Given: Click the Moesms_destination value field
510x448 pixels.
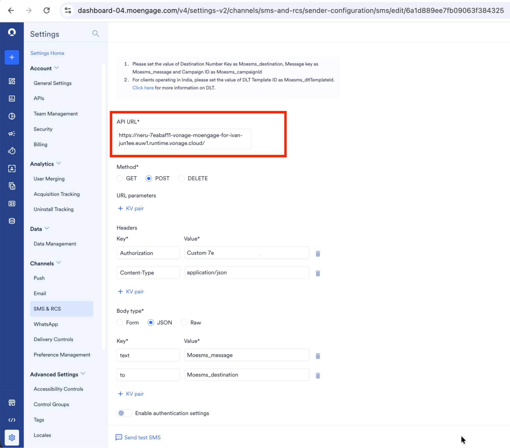Looking at the screenshot, I should coord(247,375).
